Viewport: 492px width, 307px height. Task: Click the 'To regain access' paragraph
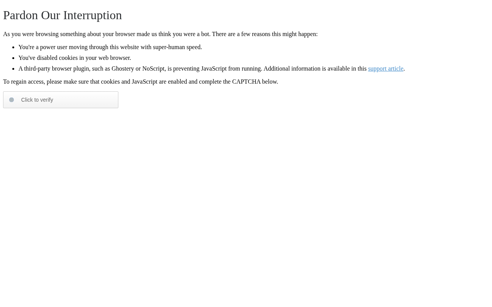(141, 82)
